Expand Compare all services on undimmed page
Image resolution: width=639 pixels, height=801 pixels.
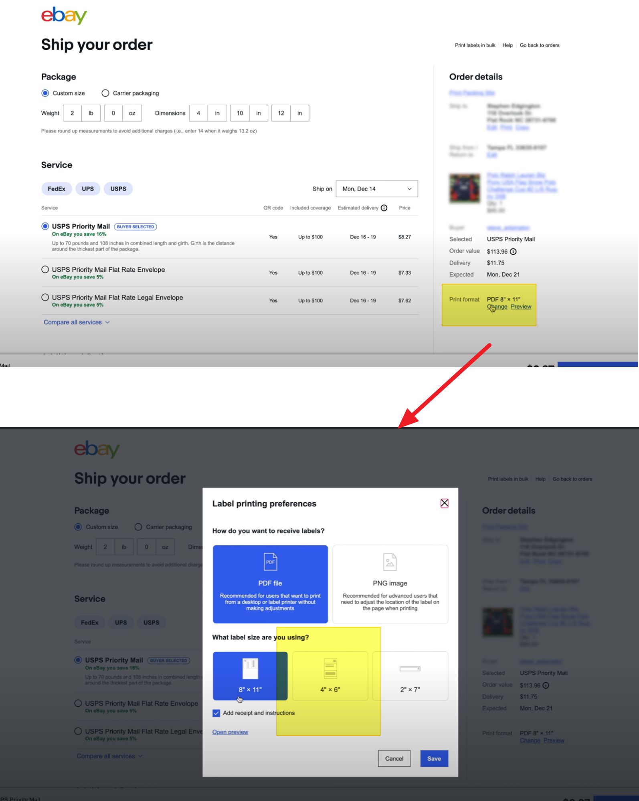pos(77,322)
